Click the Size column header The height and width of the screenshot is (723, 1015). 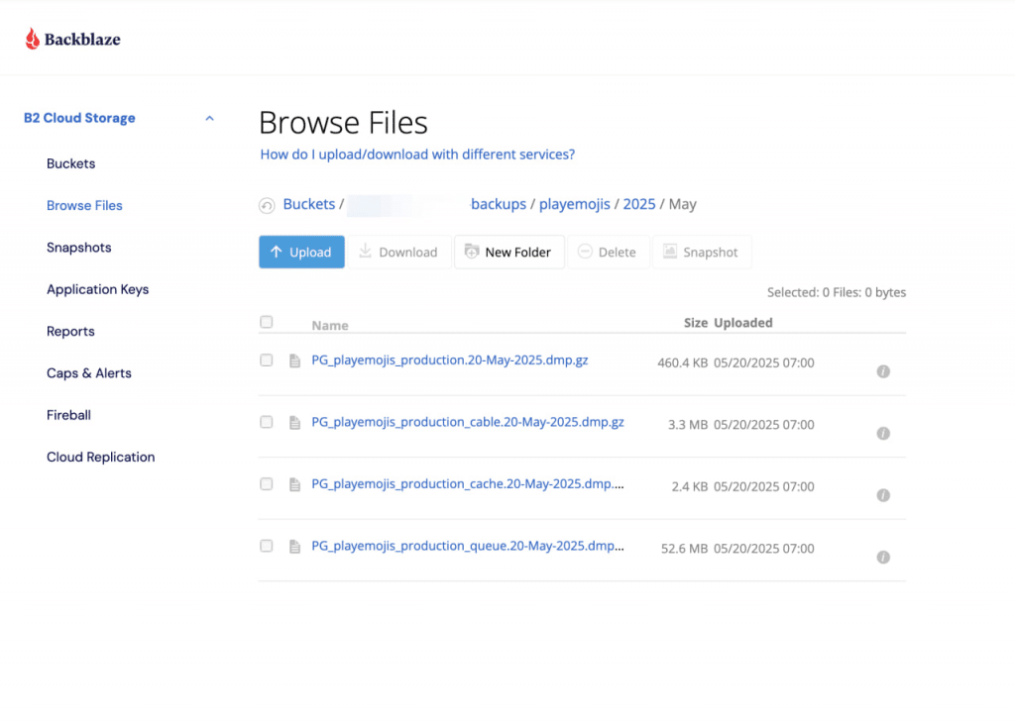[x=696, y=323]
